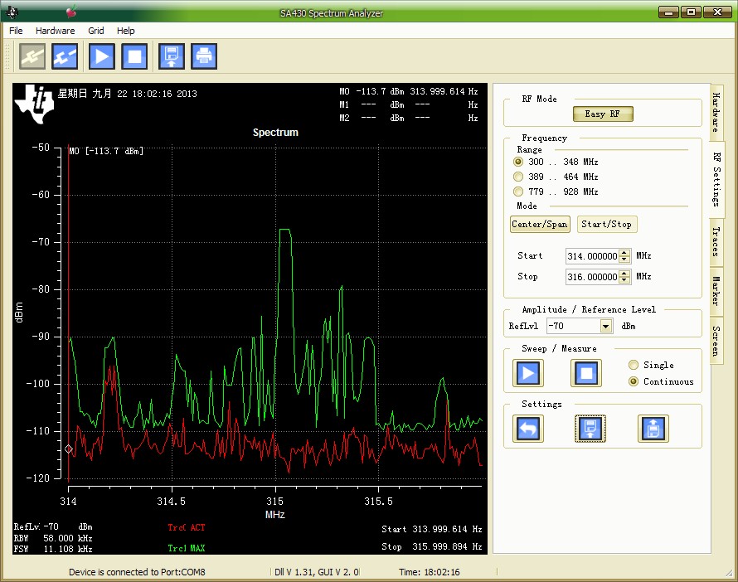738x582 pixels.
Task: Click the toolbar floppy disk save icon
Action: (171, 56)
